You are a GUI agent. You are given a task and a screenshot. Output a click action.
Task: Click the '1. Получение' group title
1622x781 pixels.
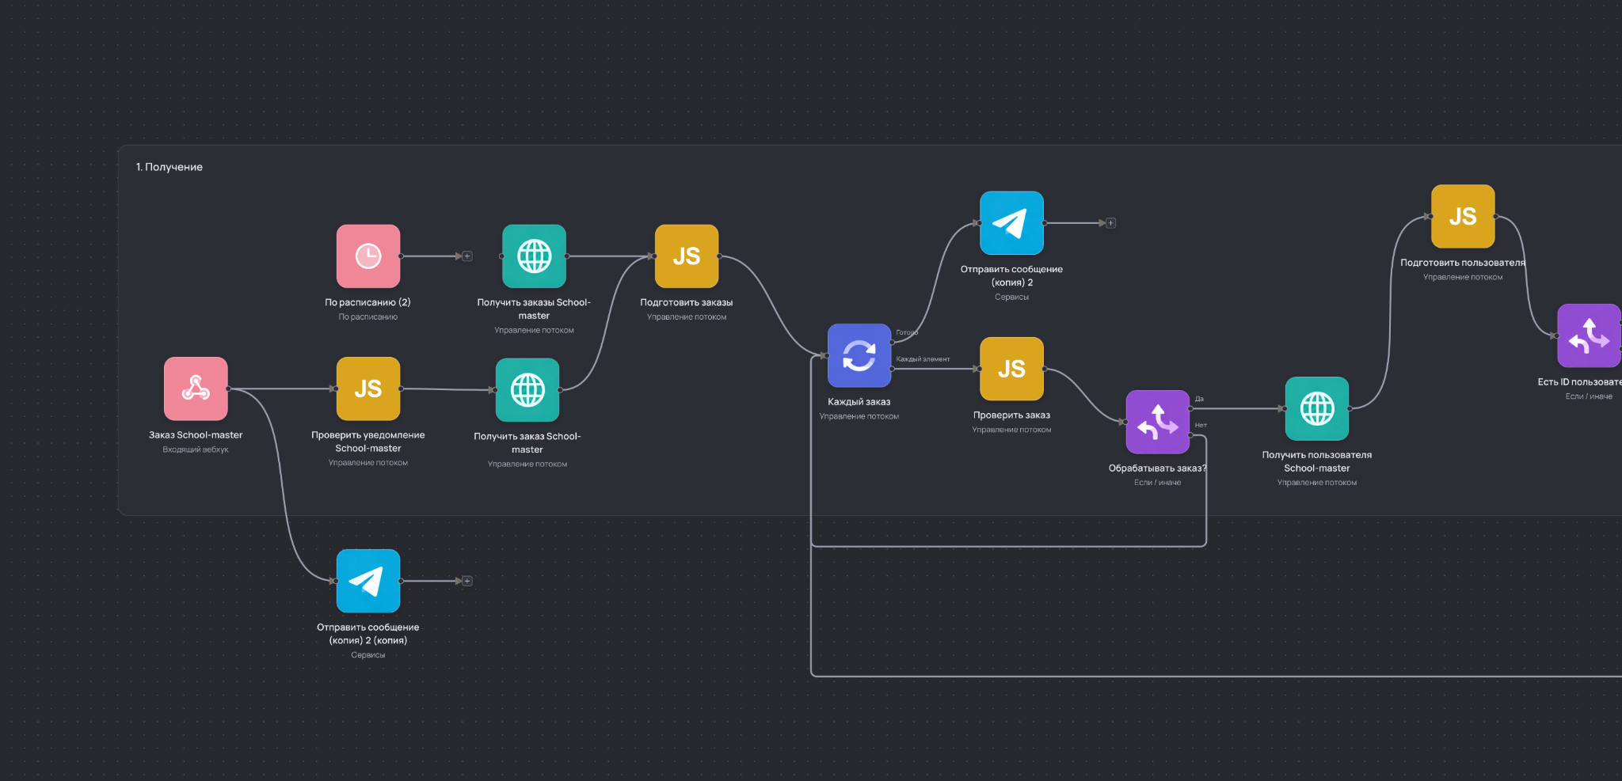[169, 167]
